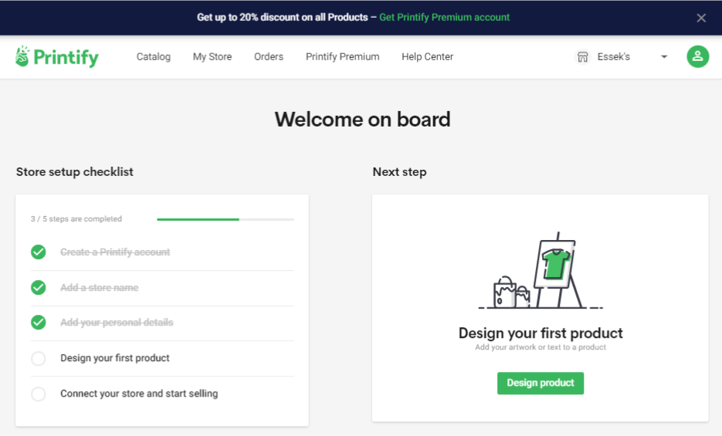Select Connect your store and start selling step
The image size is (722, 436).
(x=139, y=394)
